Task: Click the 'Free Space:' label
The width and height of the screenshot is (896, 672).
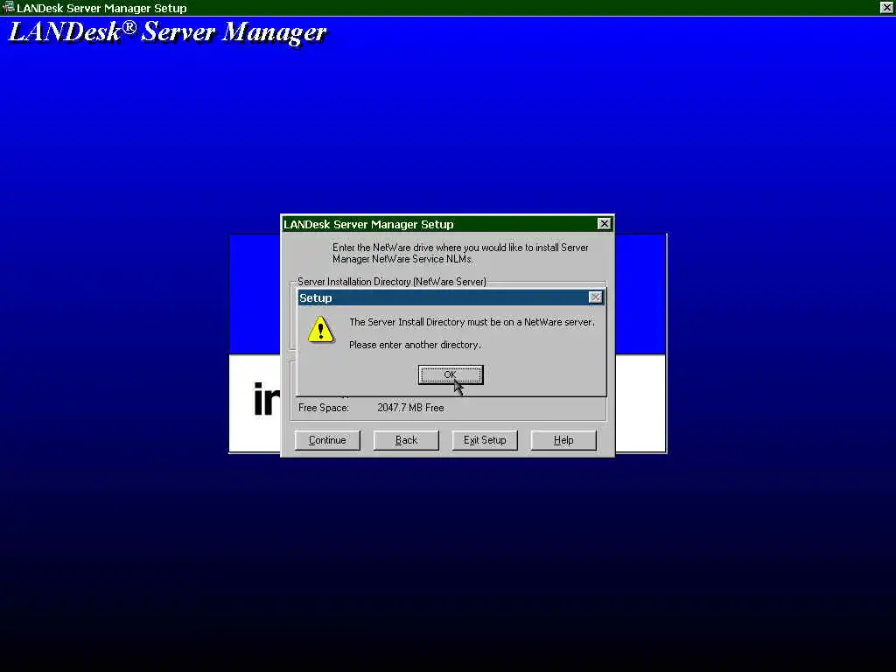Action: pyautogui.click(x=324, y=408)
